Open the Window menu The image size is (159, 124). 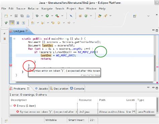tap(91, 8)
